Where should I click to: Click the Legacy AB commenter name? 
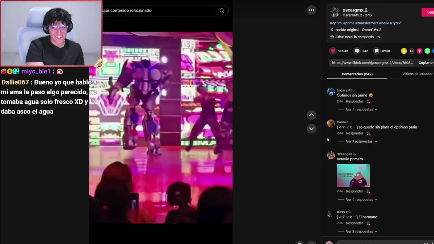(344, 90)
